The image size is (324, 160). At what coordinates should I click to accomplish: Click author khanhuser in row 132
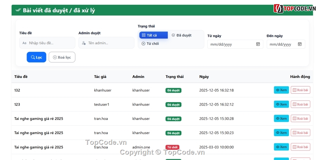(103, 90)
